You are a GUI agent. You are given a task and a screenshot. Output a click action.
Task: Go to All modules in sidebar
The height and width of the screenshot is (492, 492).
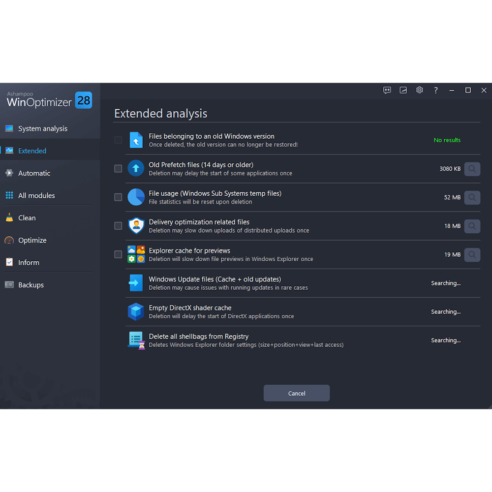pos(36,195)
